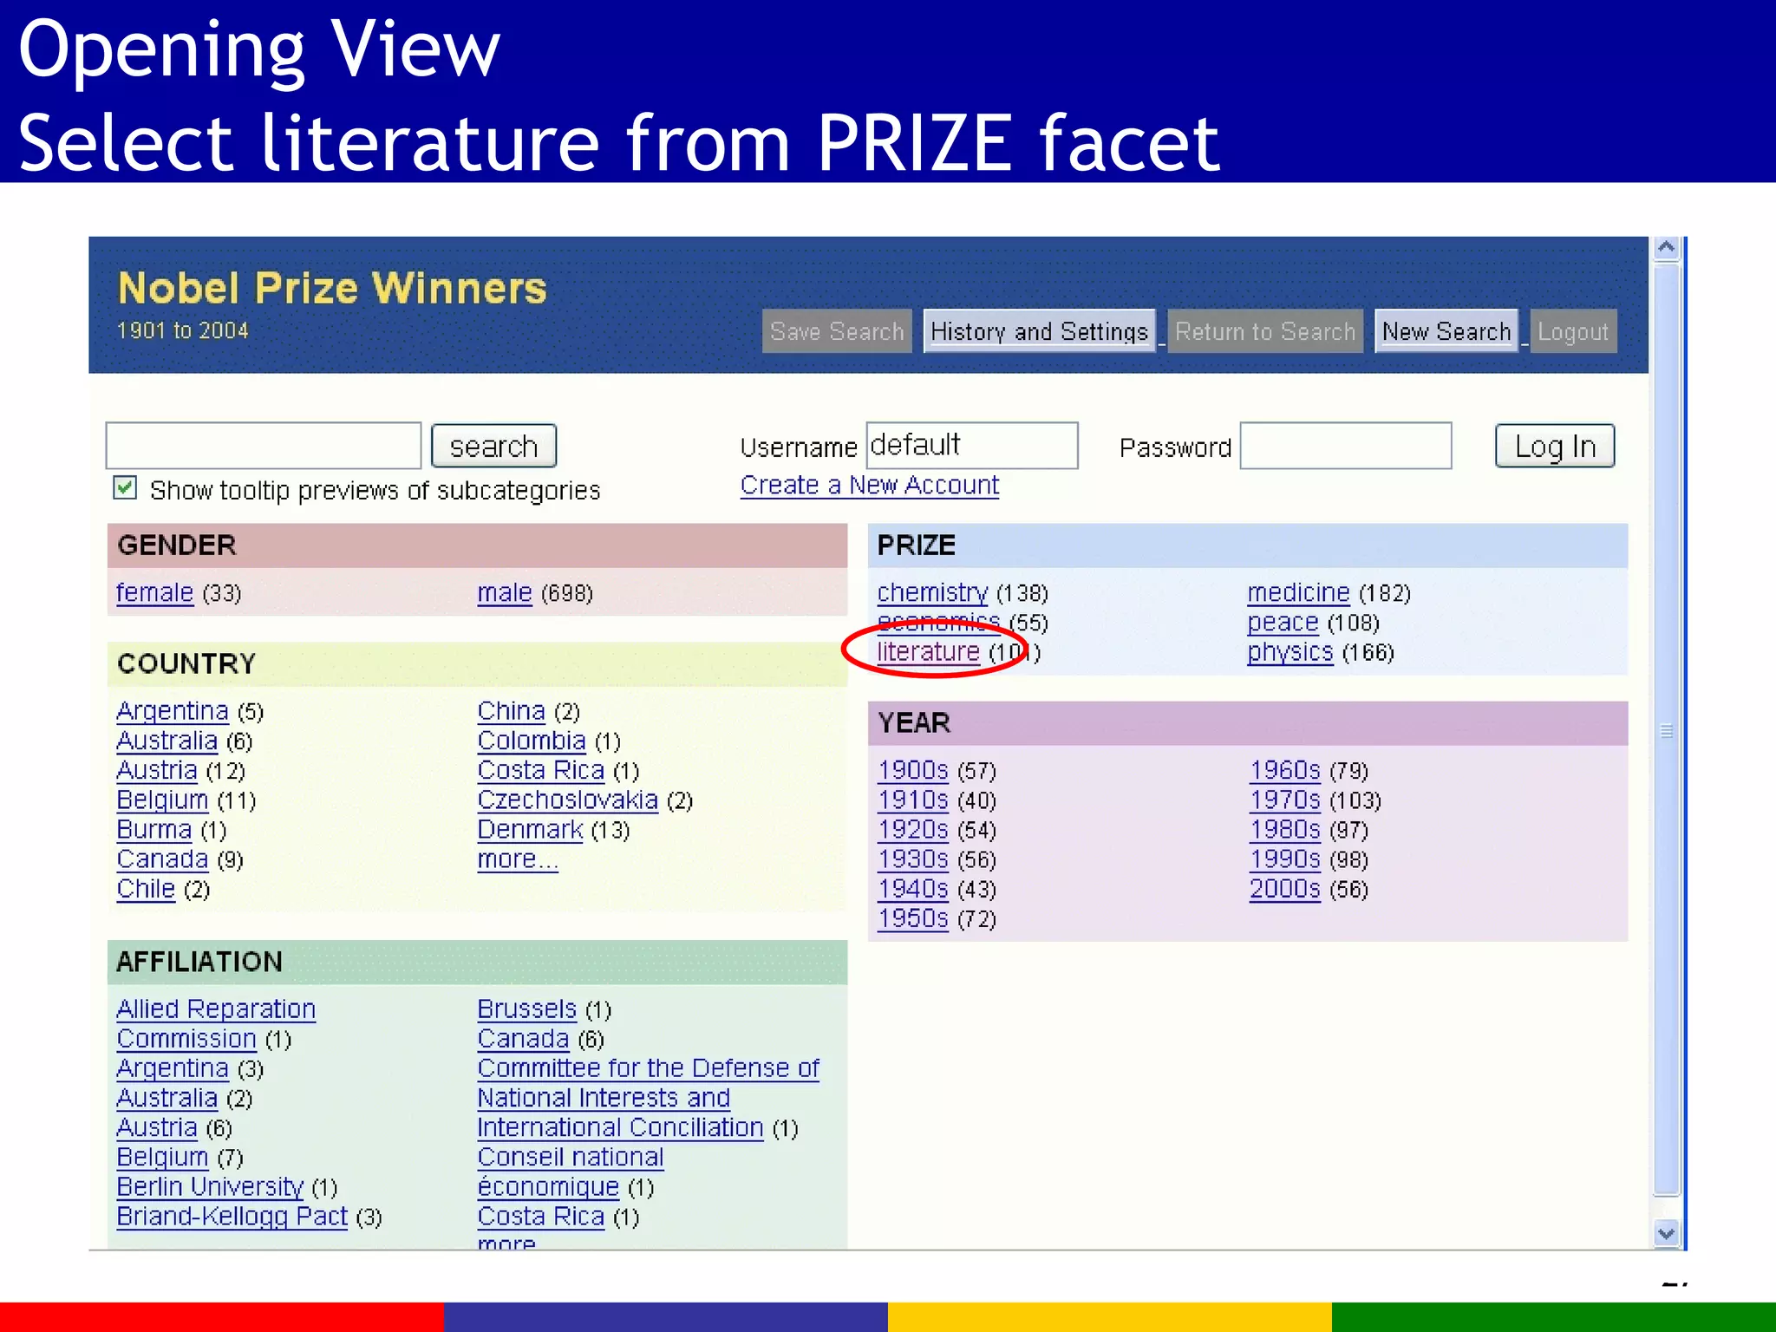Select the 1930s in YEAR facet
Viewport: 1776px width, 1332px height.
(x=913, y=859)
